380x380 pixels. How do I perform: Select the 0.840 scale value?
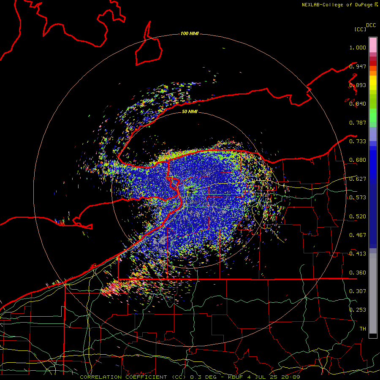click(x=358, y=104)
